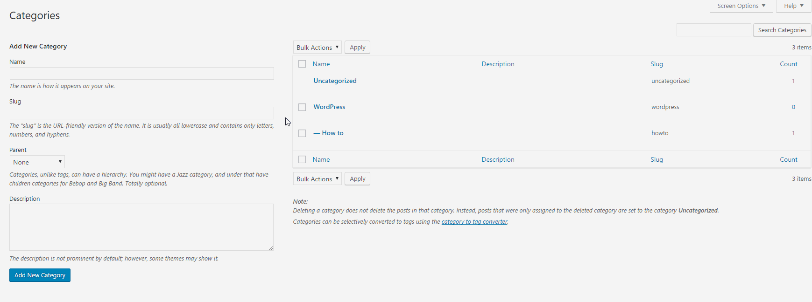This screenshot has width=812, height=302.
Task: Click the bottom Apply button
Action: 357,179
